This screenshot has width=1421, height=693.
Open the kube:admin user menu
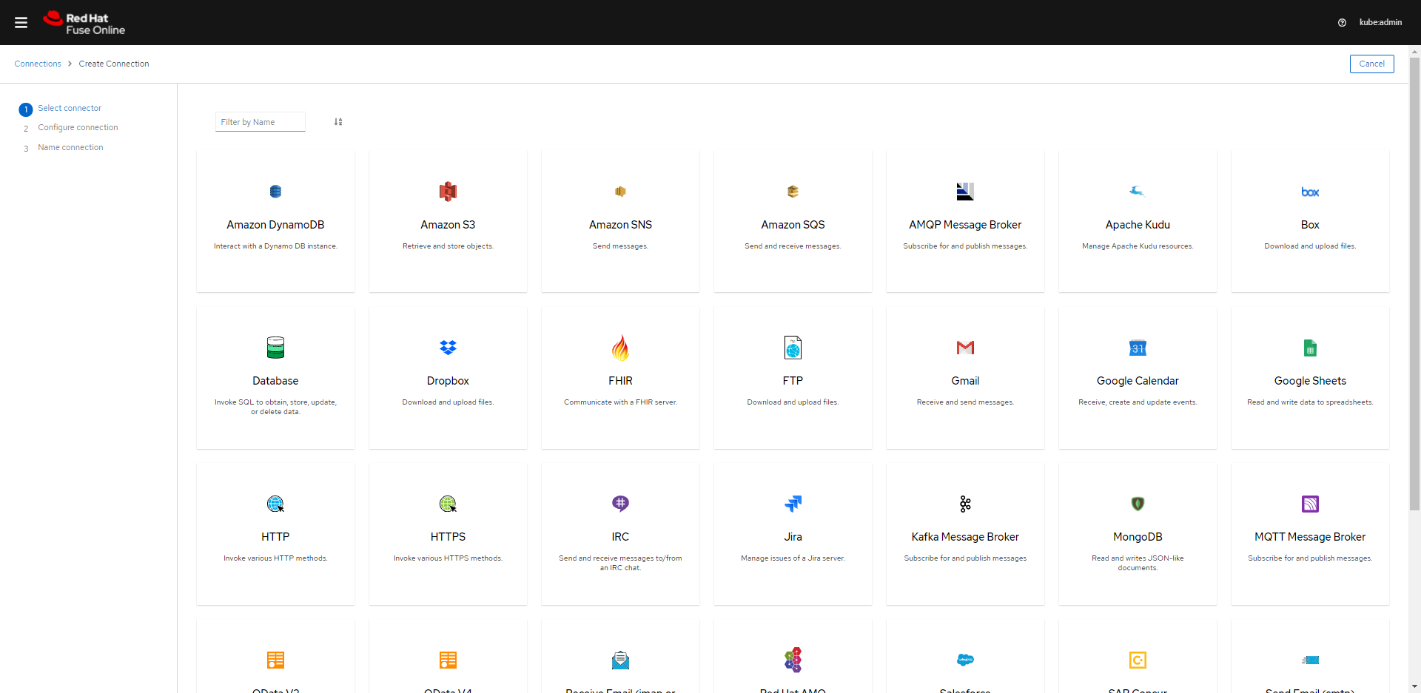pyautogui.click(x=1380, y=23)
